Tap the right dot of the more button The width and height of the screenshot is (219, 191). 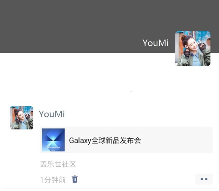[206, 179]
